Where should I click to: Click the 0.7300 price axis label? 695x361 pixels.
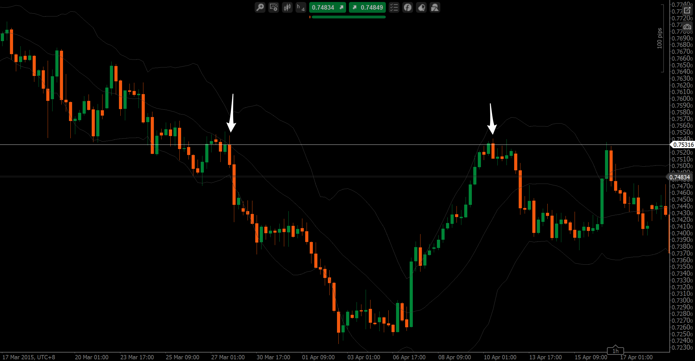(682, 300)
